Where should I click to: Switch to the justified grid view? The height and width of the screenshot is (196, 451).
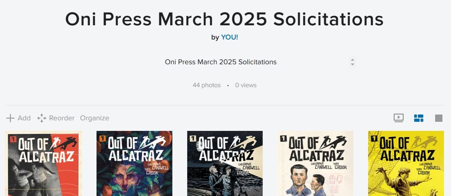coord(419,118)
